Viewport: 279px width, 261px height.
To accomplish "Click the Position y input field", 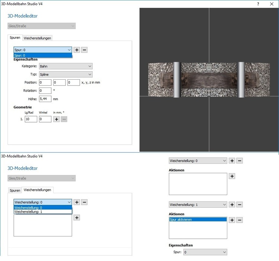I will point(60,82).
